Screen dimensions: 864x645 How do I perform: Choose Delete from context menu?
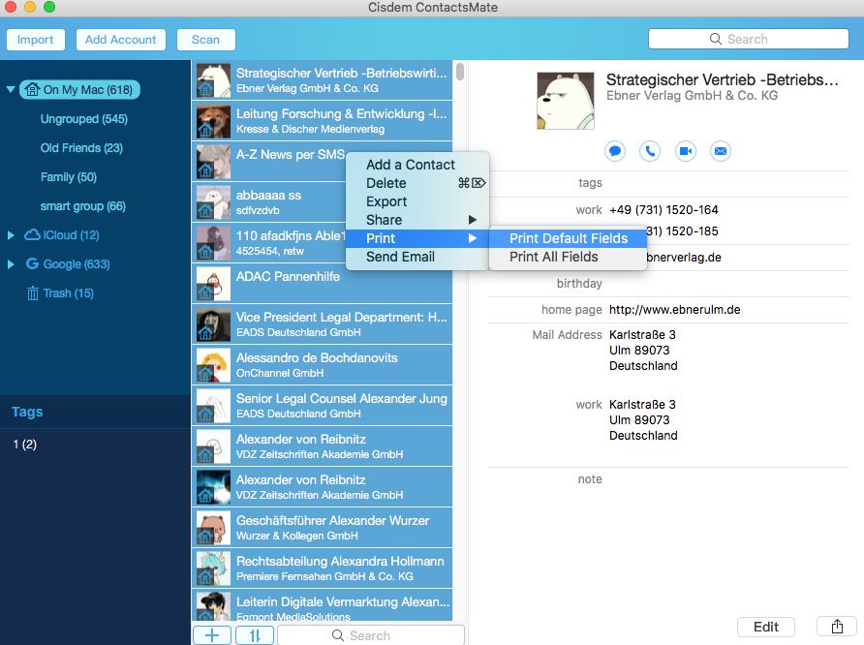(x=417, y=183)
